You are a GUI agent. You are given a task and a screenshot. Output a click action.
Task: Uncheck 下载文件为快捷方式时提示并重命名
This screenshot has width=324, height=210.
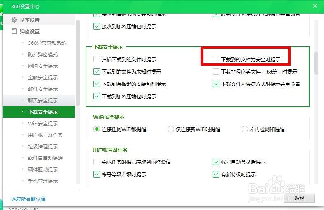(216, 84)
